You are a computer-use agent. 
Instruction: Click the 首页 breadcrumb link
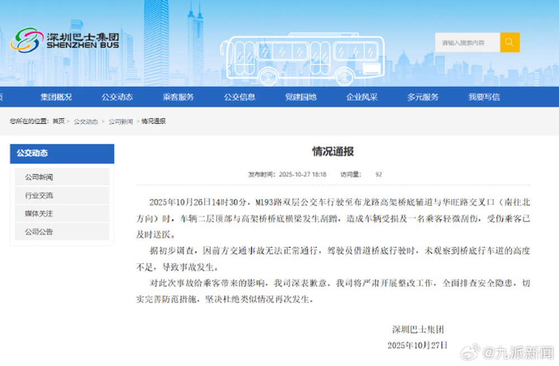tap(59, 121)
